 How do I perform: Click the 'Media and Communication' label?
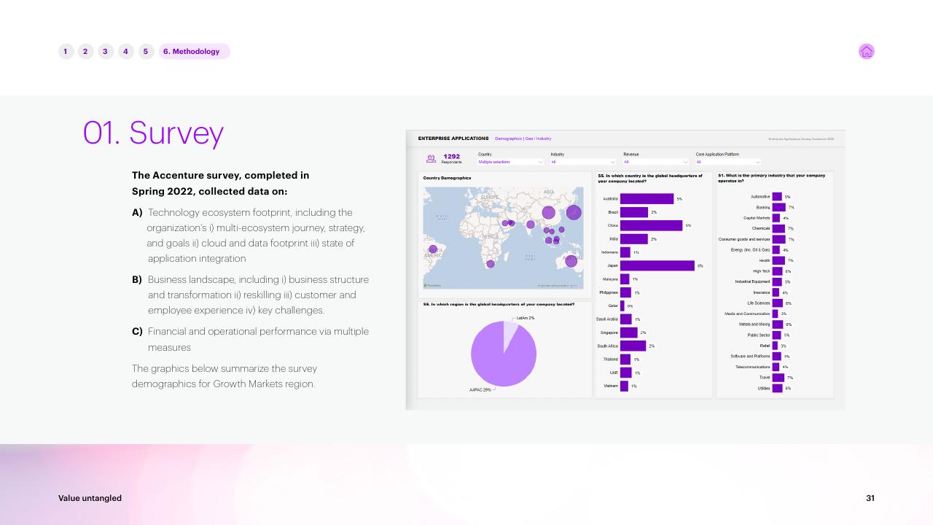pyautogui.click(x=747, y=314)
